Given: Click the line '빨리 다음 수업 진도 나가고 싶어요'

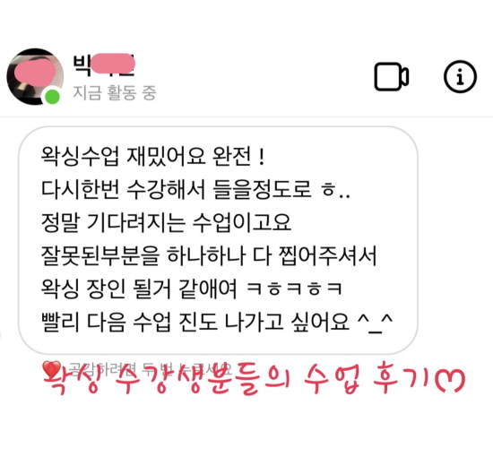Looking at the screenshot, I should [195, 323].
